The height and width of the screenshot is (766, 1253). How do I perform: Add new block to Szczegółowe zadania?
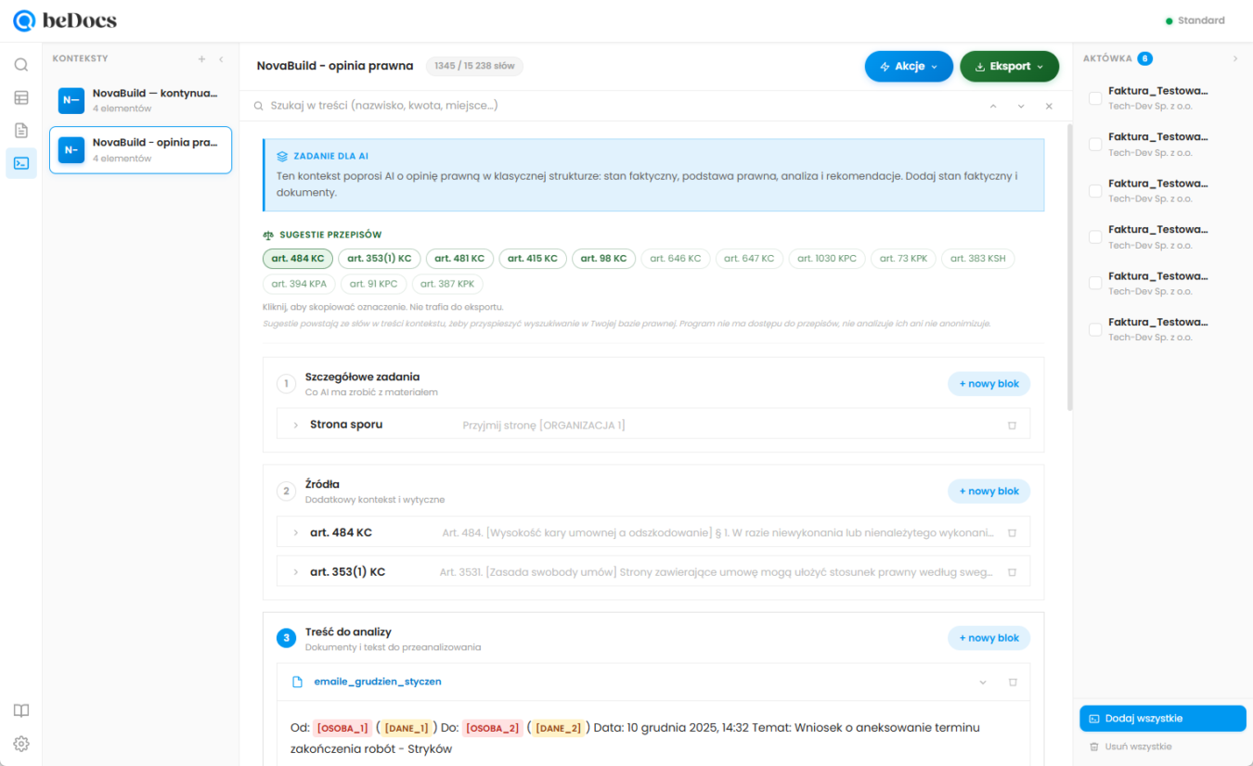[988, 384]
